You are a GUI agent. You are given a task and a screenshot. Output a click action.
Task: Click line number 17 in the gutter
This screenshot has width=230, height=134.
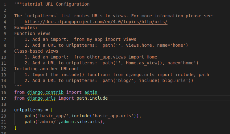click(x=5, y=98)
